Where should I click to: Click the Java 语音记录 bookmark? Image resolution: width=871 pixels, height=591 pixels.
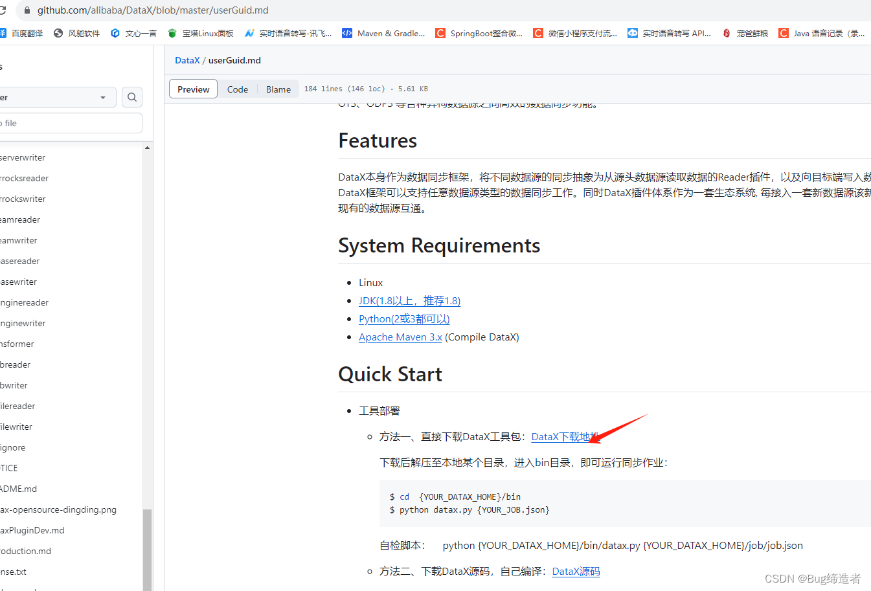click(x=822, y=33)
